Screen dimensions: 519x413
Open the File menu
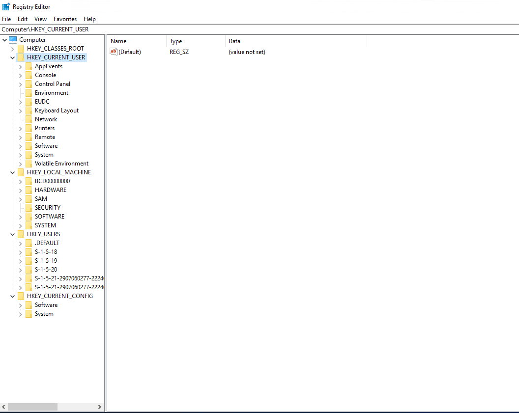tap(6, 19)
